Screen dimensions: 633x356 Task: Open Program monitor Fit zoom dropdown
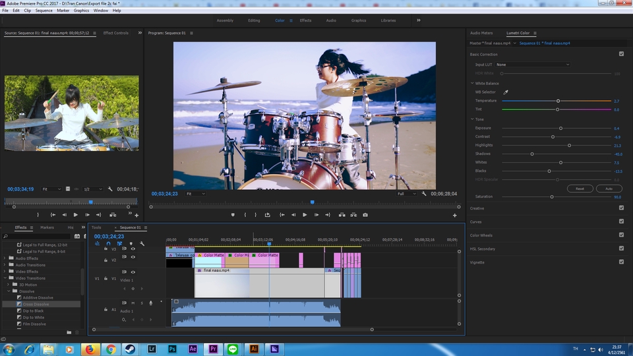tap(195, 194)
